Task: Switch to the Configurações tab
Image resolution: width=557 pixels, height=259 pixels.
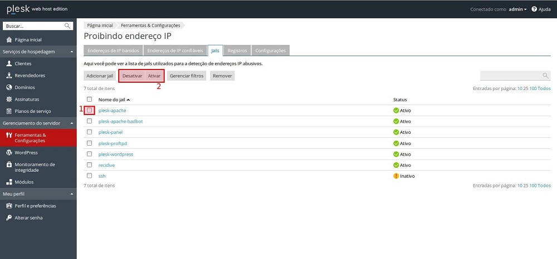Action: tap(270, 51)
